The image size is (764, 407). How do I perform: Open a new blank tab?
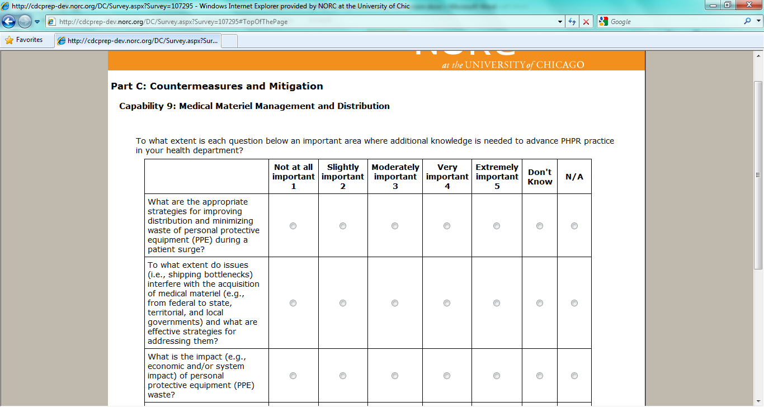[230, 41]
